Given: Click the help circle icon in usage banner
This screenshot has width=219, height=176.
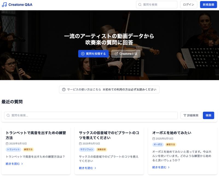Looking at the screenshot, I should 64,90.
